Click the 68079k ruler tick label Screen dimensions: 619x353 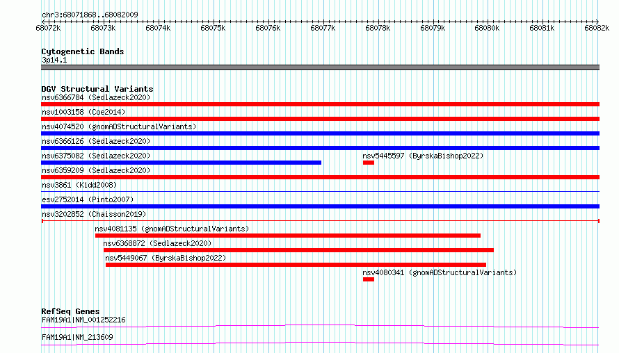(x=433, y=28)
